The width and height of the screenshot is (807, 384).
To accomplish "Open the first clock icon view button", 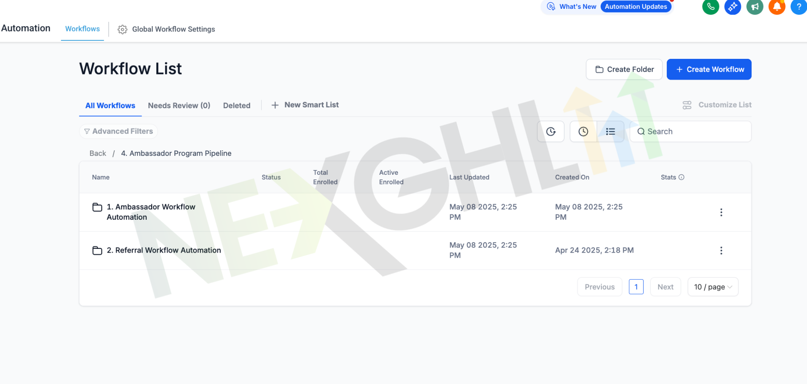I will 550,132.
